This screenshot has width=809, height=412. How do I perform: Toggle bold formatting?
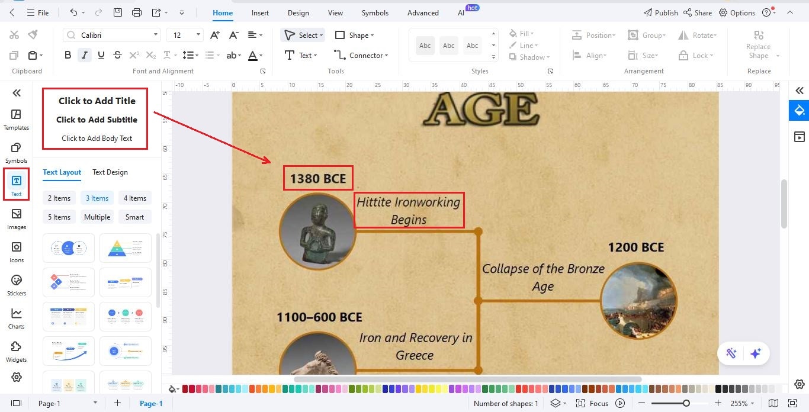pyautogui.click(x=68, y=54)
